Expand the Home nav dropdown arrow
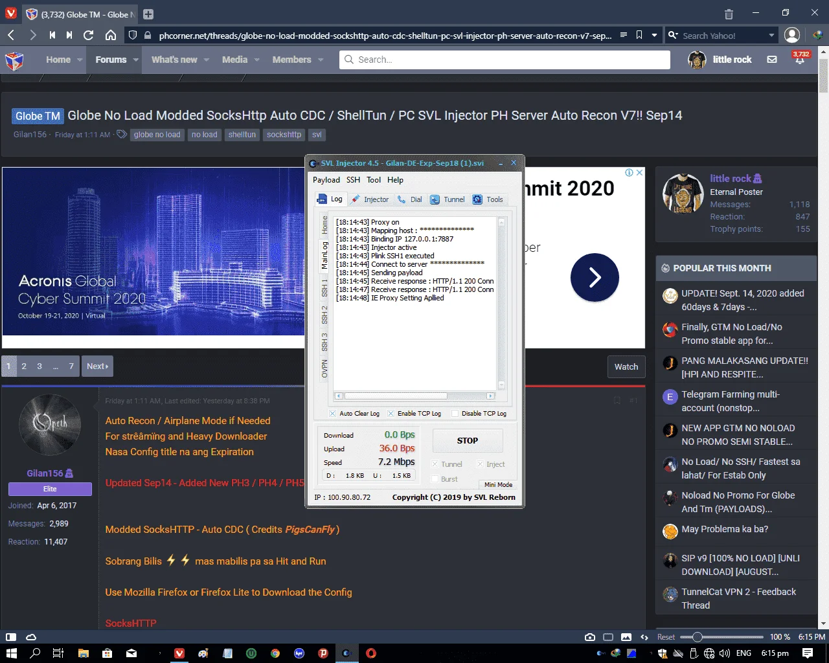This screenshot has height=663, width=829. (80, 60)
